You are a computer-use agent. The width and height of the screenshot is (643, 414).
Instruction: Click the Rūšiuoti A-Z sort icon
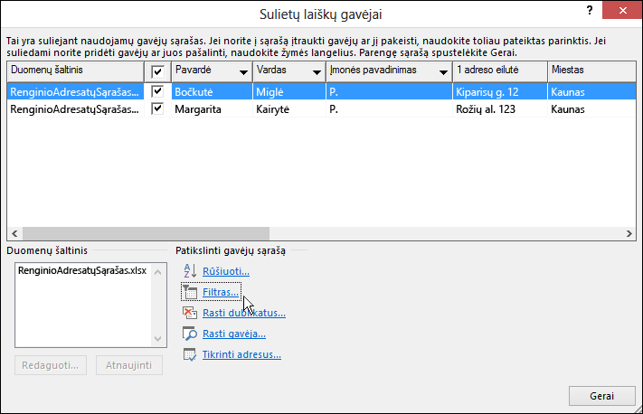(x=190, y=271)
